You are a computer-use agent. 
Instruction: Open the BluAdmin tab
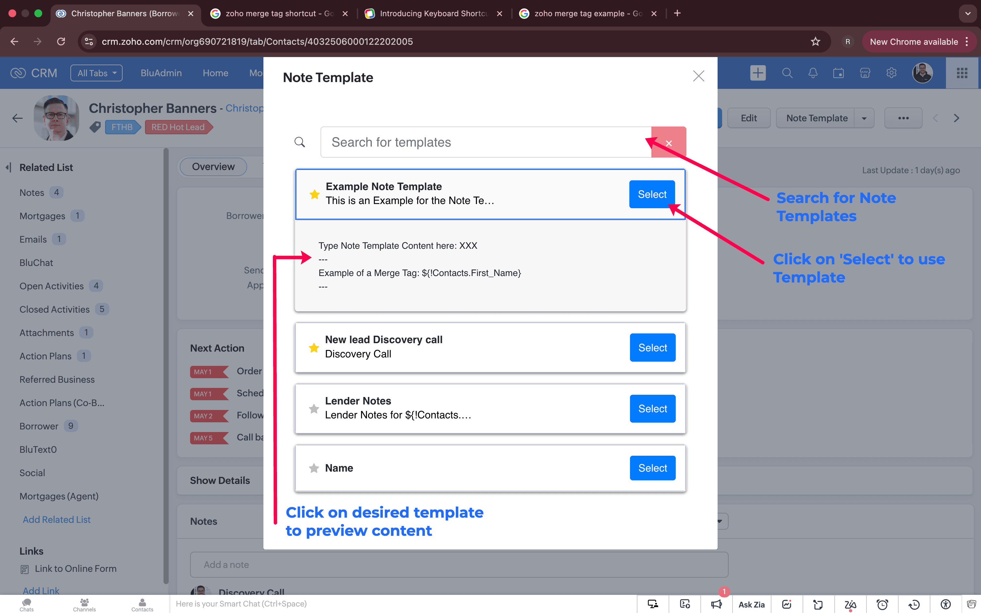click(161, 73)
